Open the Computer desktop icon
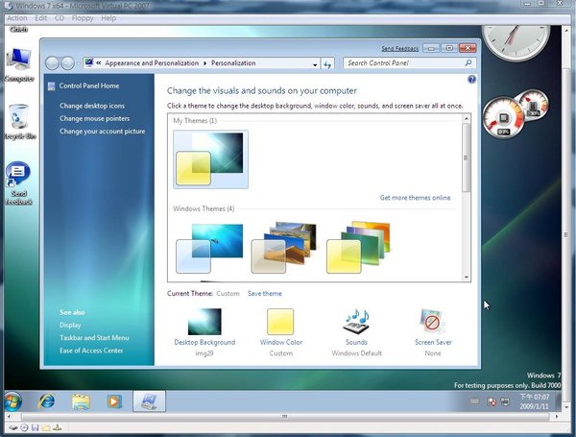576x437 pixels. pyautogui.click(x=19, y=64)
